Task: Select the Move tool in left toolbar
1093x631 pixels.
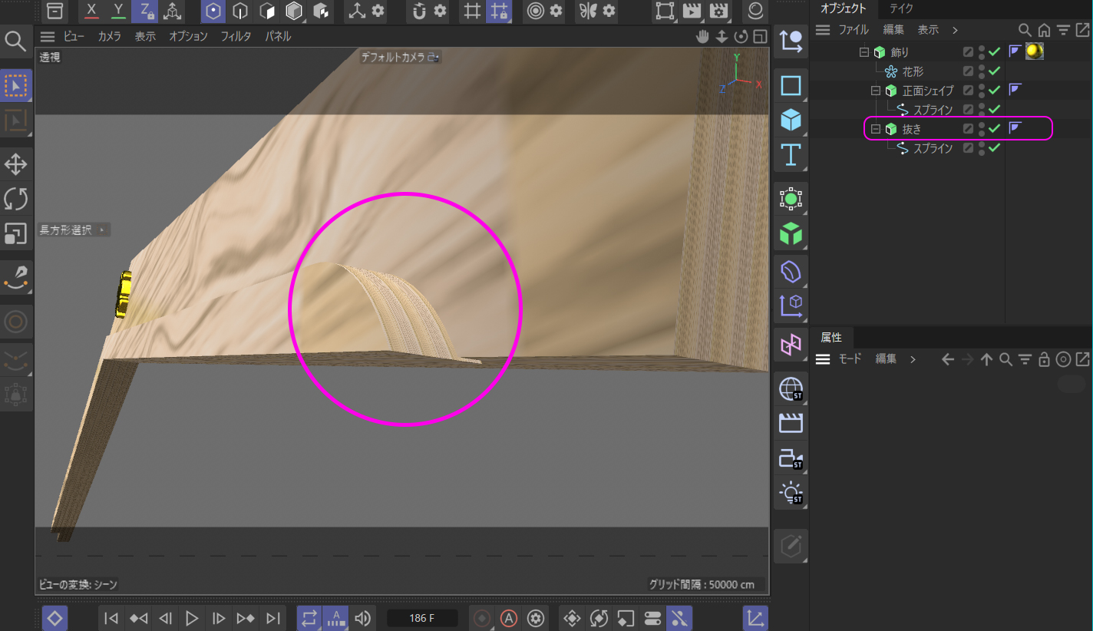Action: (16, 164)
